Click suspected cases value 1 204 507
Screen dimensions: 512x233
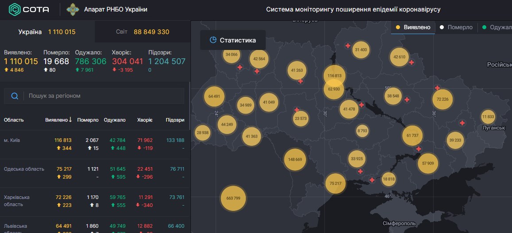[167, 61]
